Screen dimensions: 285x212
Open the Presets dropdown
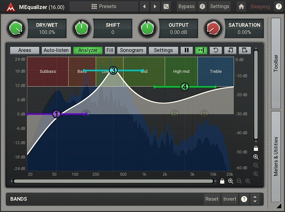click(104, 6)
